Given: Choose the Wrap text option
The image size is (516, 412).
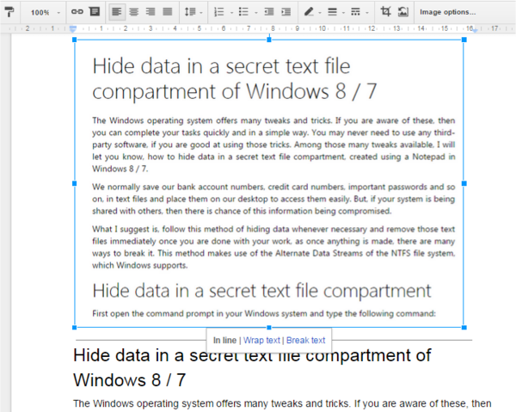Looking at the screenshot, I should 261,340.
